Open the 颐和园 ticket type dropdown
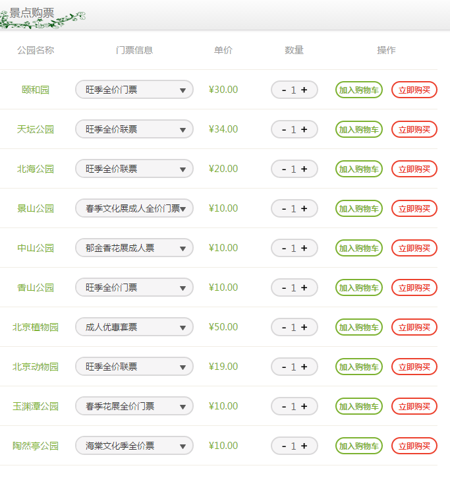The image size is (450, 480). coord(134,90)
